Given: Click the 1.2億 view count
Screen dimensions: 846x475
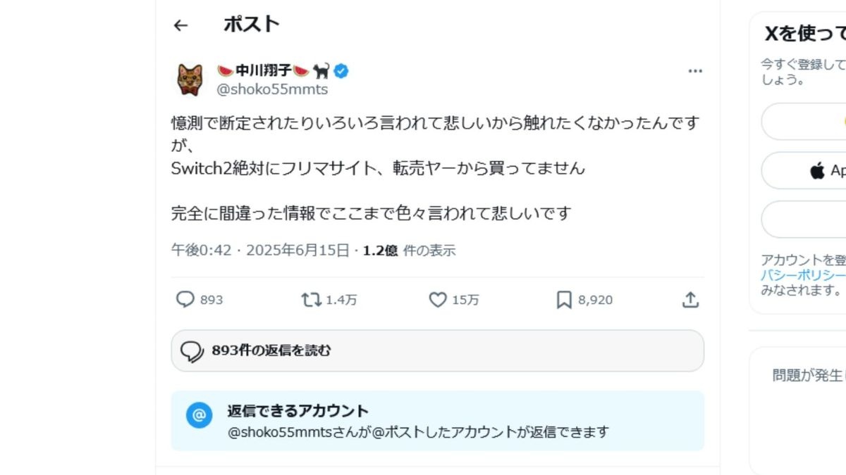Looking at the screenshot, I should click(380, 251).
